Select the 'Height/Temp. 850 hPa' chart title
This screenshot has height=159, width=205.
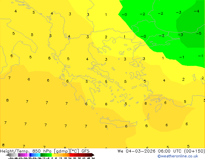click(x=26, y=151)
